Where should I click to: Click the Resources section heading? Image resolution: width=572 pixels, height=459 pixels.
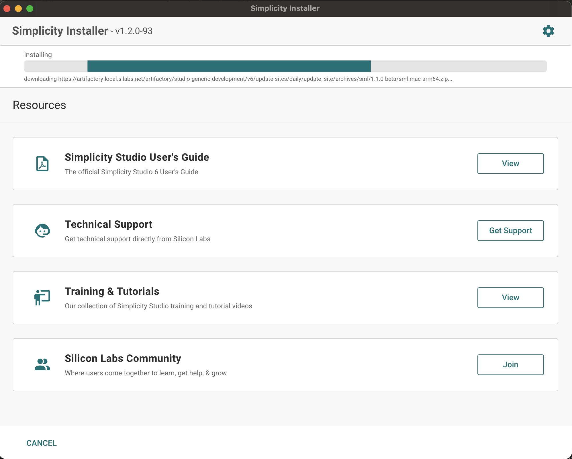coord(40,105)
